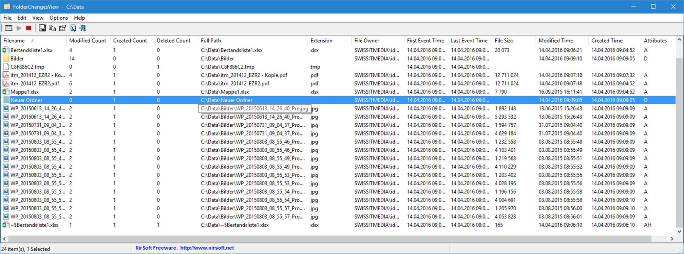
Task: Click the vertical scrollbar up arrow
Action: coord(679,39)
